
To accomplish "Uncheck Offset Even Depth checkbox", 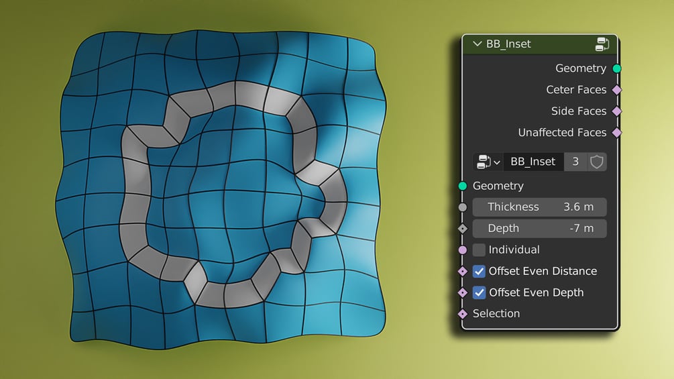I will 479,292.
